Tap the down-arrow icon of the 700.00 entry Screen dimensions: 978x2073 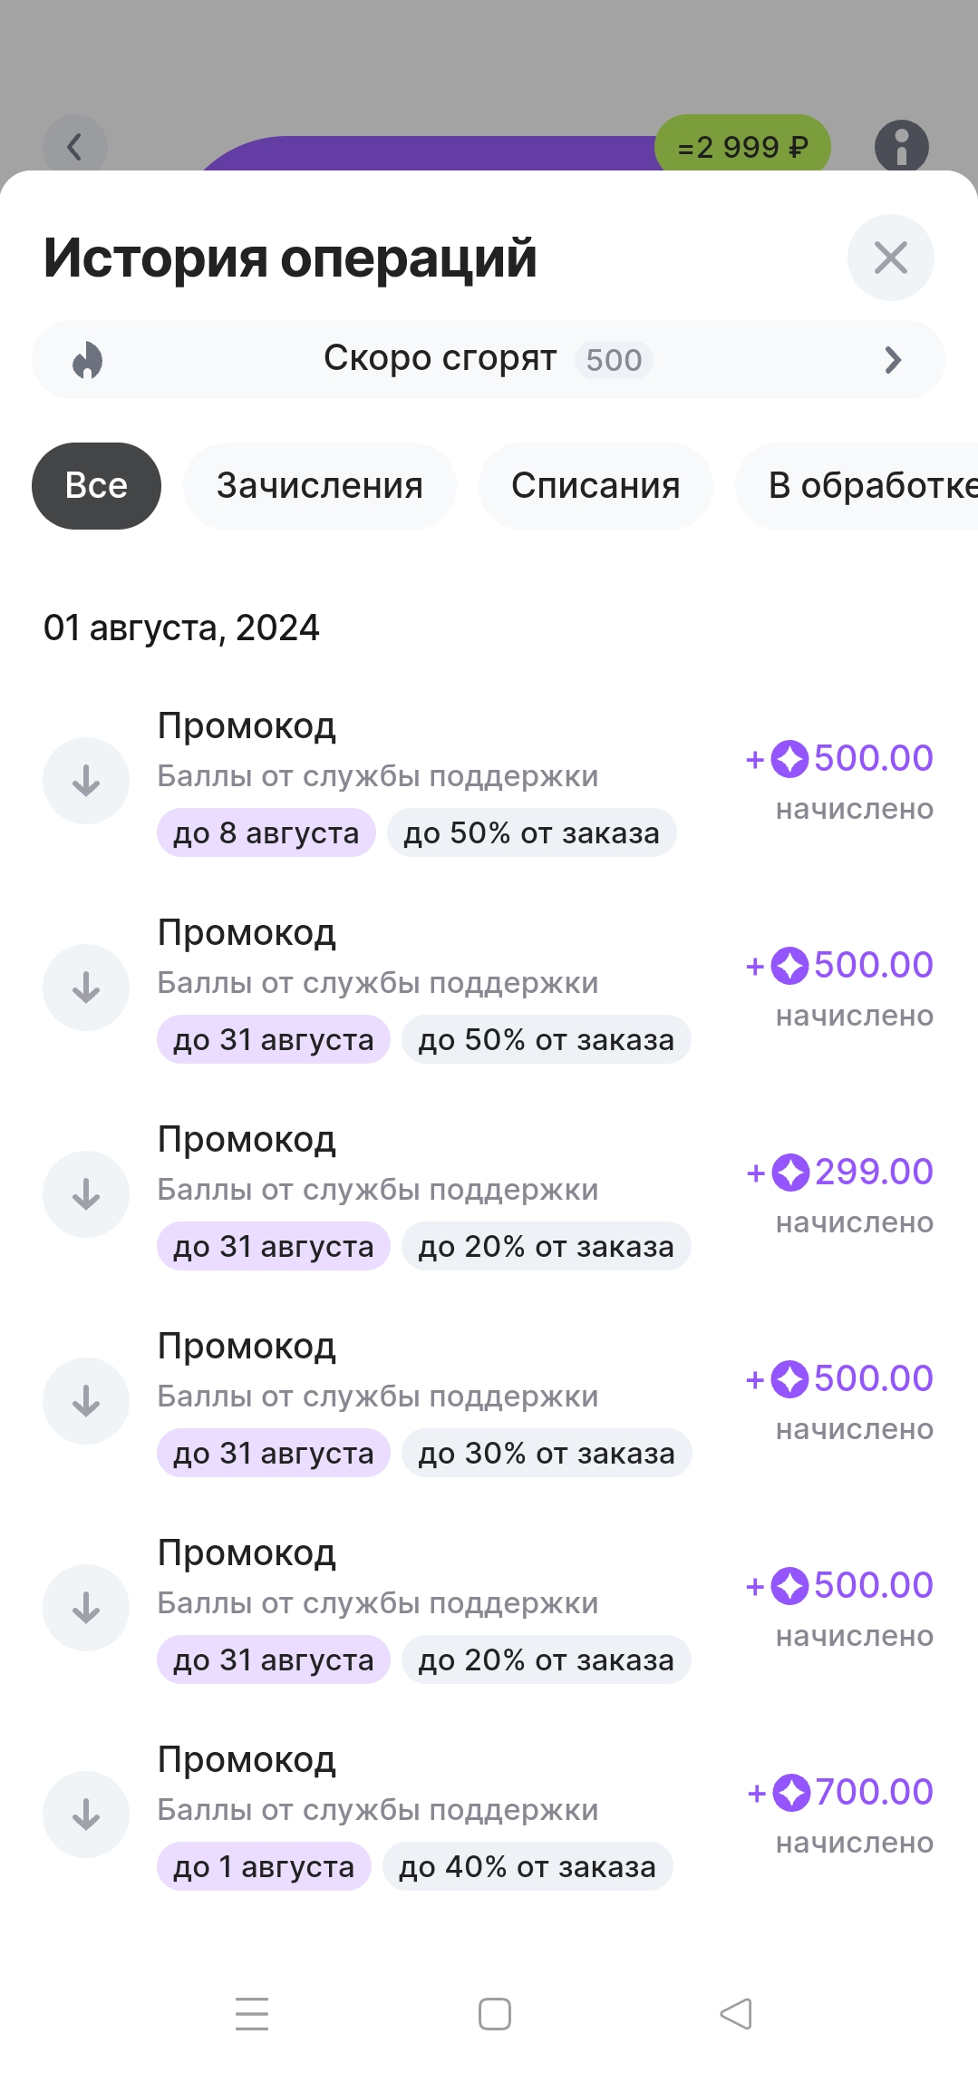[x=86, y=1815]
